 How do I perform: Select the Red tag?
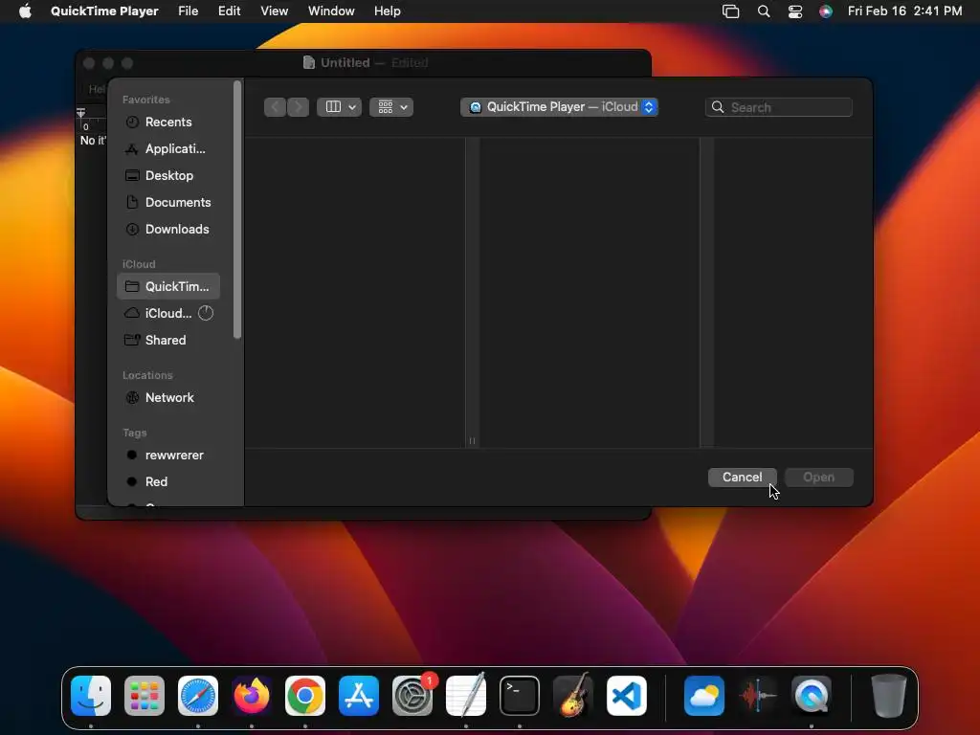[168, 482]
